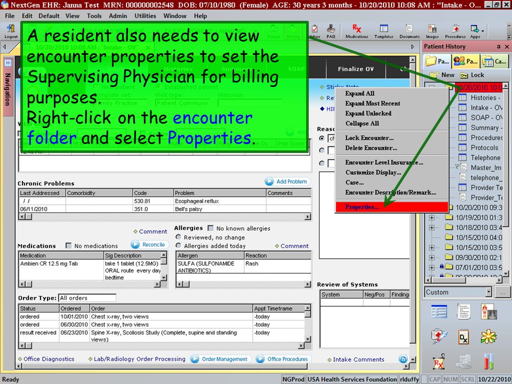This screenshot has width=512, height=384.
Task: Click the Add Problem arrow button
Action: [287, 181]
